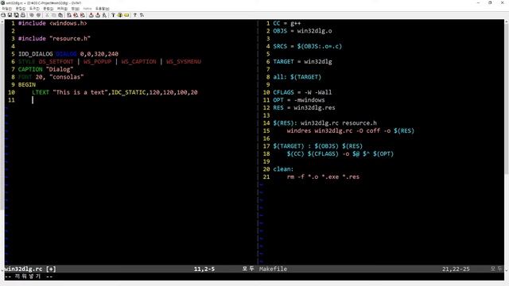Click the RES = win32dlg.res line

pyautogui.click(x=304, y=108)
